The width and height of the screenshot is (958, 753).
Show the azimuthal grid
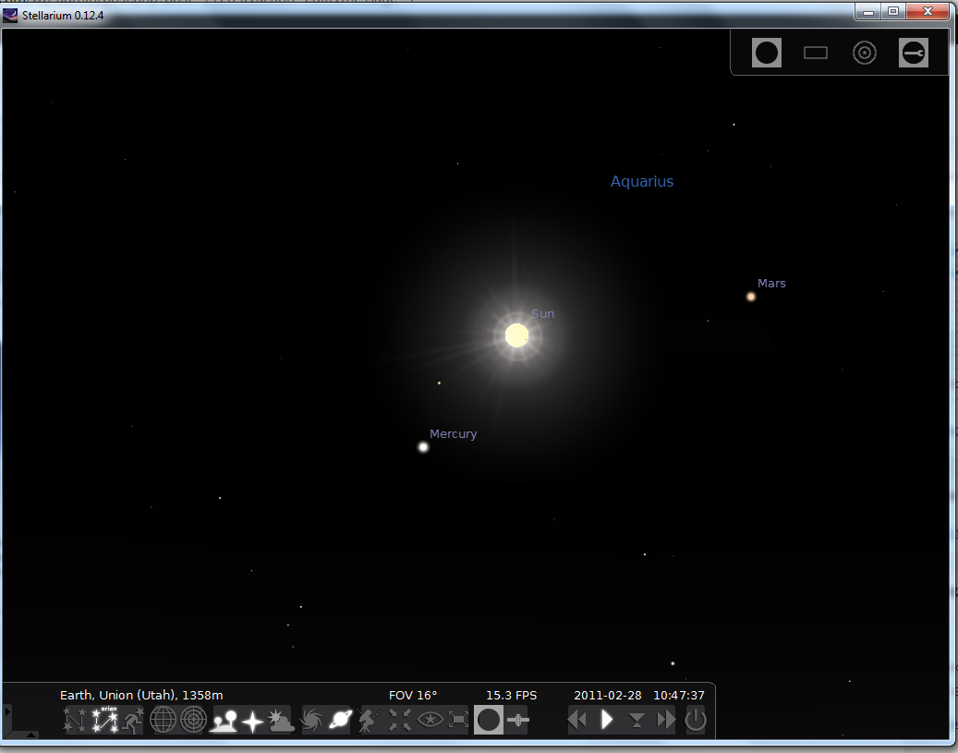193,720
